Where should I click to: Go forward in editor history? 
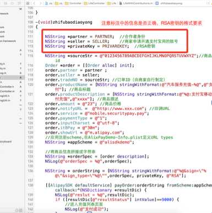40,3
